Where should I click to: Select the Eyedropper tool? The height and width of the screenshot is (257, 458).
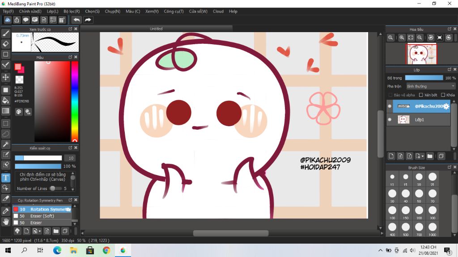click(x=5, y=211)
